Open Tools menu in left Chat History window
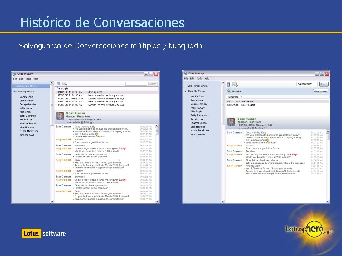 pyautogui.click(x=28, y=79)
